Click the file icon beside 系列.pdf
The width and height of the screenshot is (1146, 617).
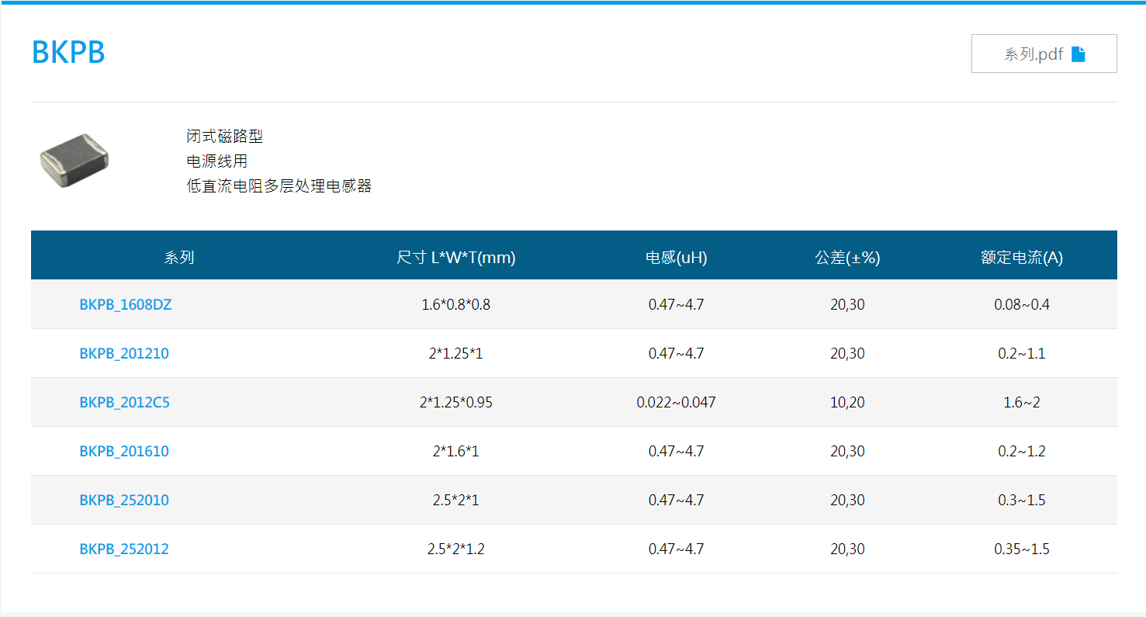1078,54
